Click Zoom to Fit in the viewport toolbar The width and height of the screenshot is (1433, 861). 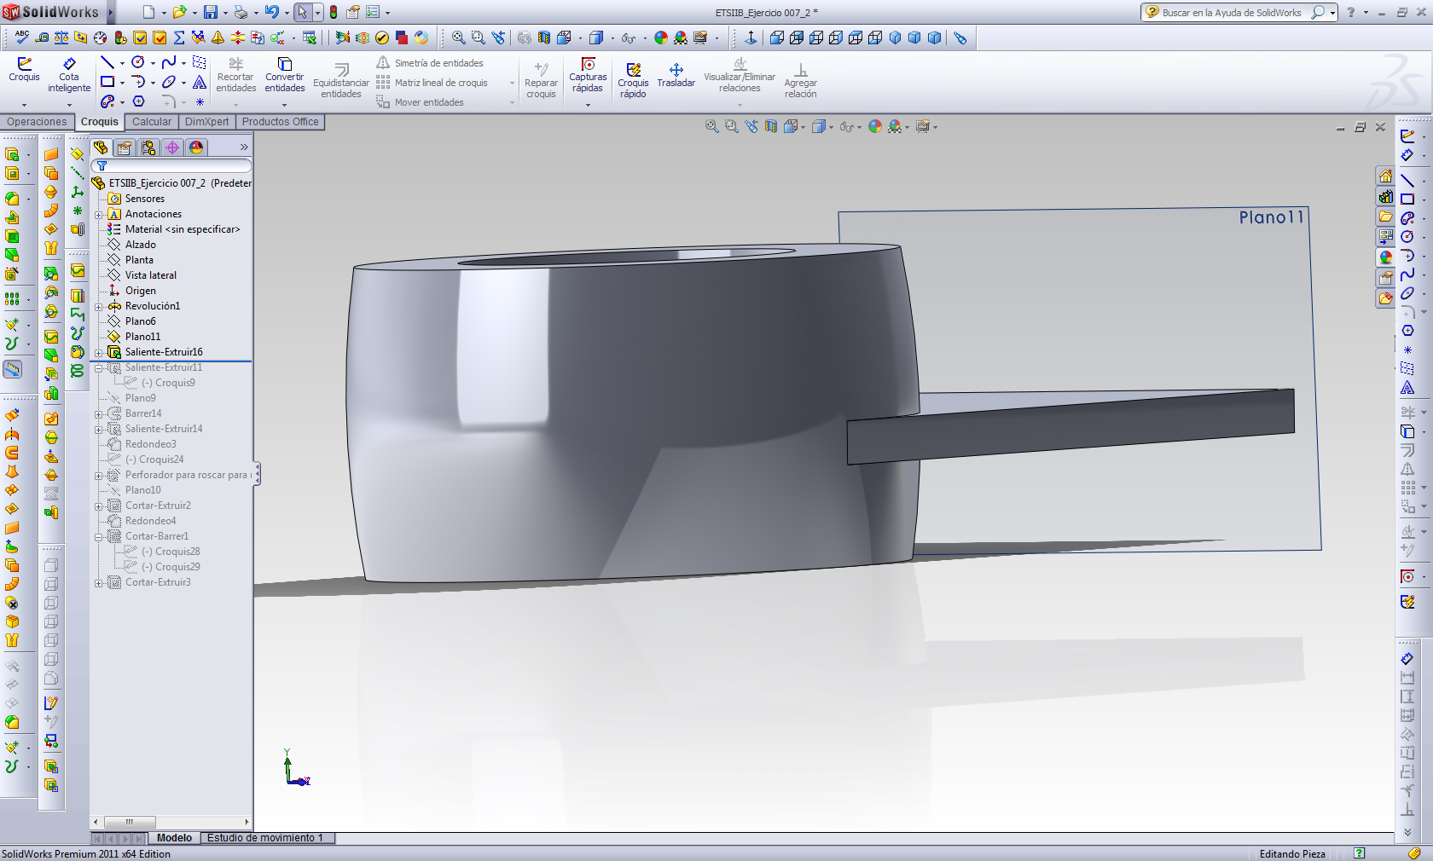coord(711,126)
